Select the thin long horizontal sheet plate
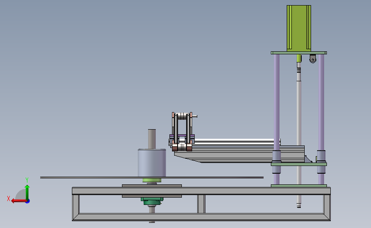This screenshot has height=228, width=371. [152, 178]
